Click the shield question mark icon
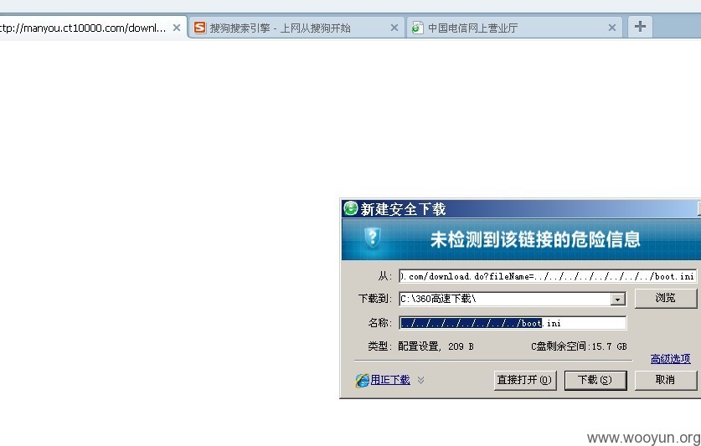Screen dimensions: 701x446 [x=372, y=238]
